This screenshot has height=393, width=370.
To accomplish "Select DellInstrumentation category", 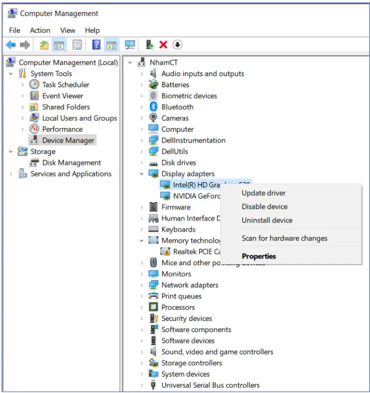I will pos(193,141).
